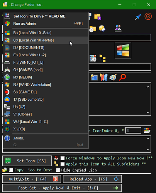Click upper list box scroll-down arrow

[148, 112]
